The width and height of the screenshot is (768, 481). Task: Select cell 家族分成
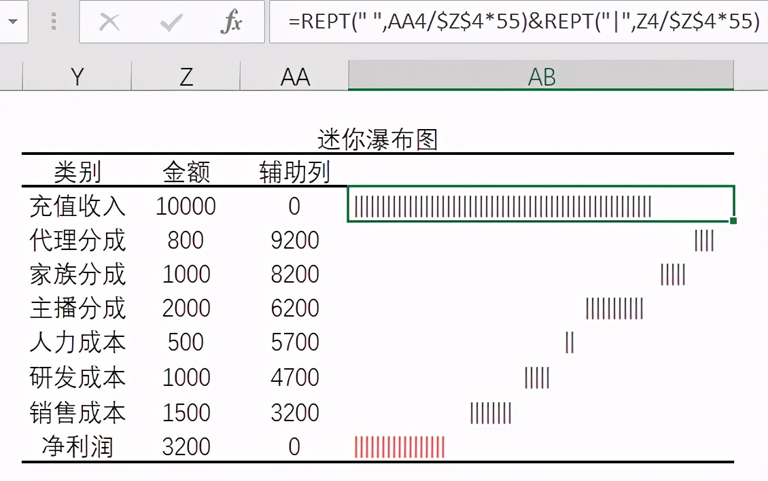coord(77,274)
